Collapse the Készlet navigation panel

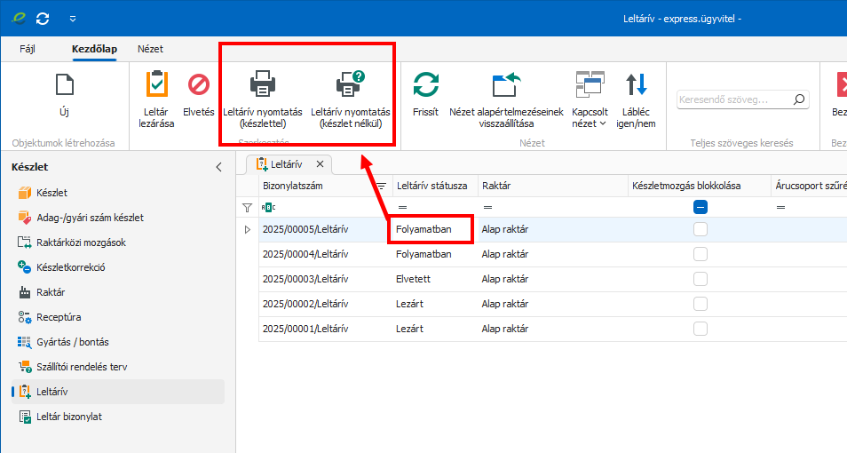pyautogui.click(x=219, y=167)
